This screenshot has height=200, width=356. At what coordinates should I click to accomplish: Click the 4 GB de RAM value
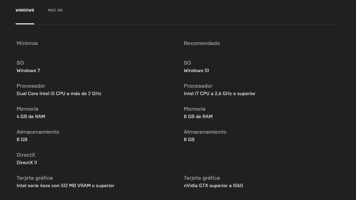coord(31,117)
